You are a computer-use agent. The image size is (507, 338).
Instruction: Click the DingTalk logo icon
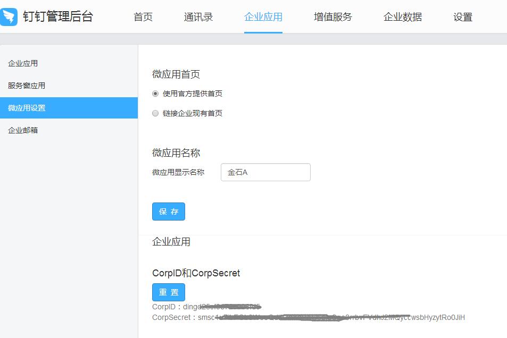9,16
